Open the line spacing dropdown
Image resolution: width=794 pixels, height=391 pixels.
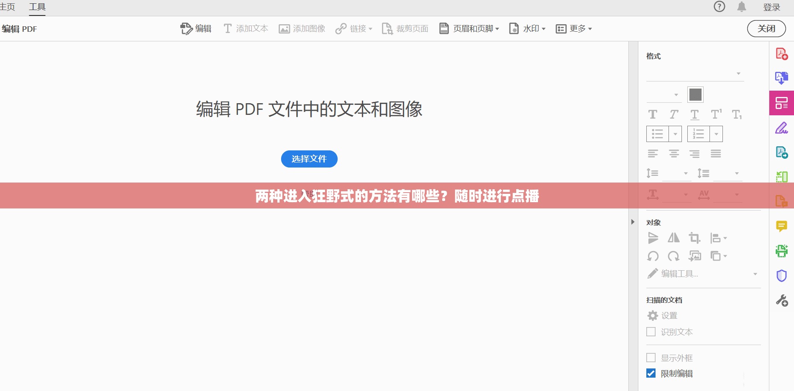(x=676, y=173)
